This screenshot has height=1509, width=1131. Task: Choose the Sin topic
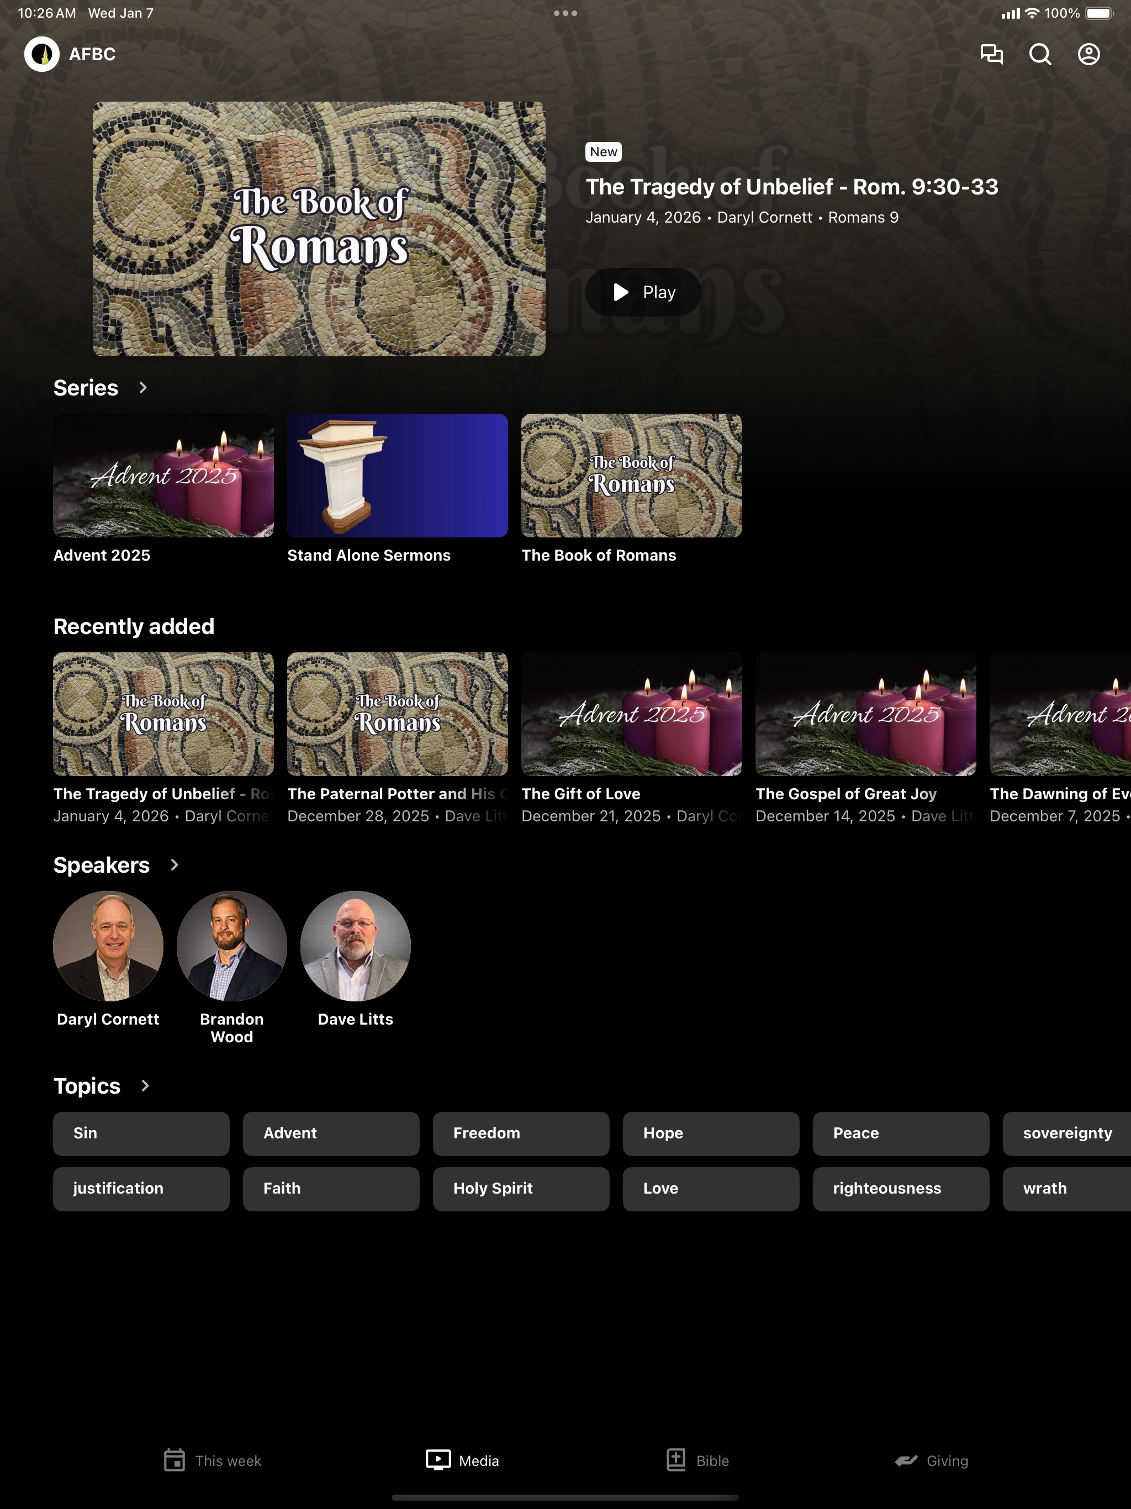[141, 1134]
